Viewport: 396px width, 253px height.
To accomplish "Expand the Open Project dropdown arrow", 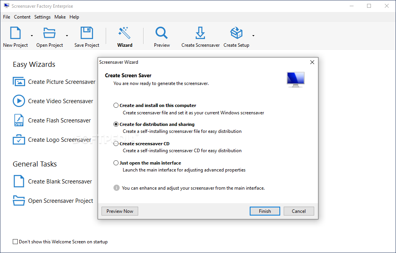I will [x=67, y=36].
